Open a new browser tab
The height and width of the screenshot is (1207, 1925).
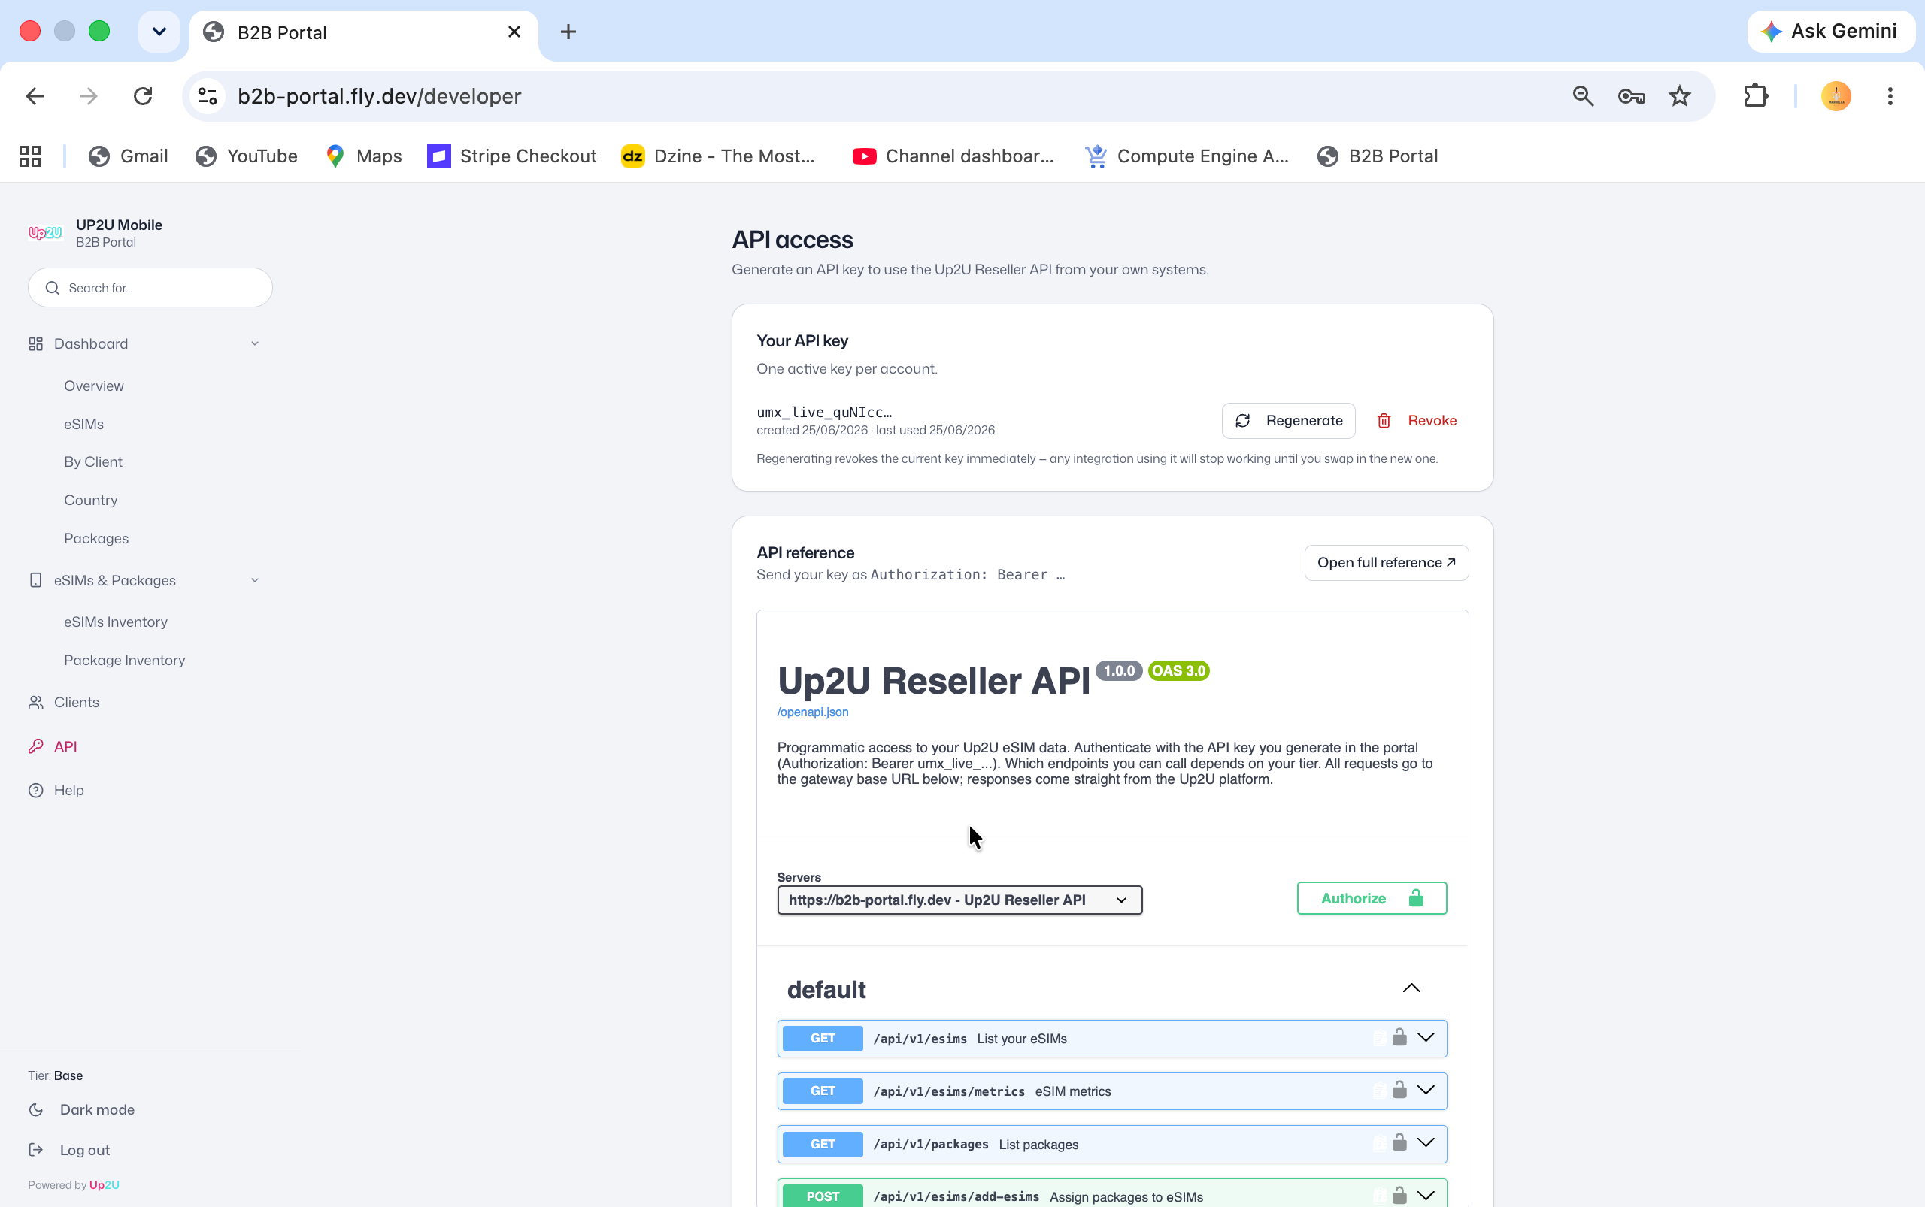[x=568, y=32]
